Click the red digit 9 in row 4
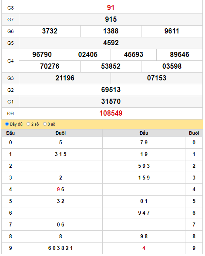Screen dimensions: 205x256 point(58,190)
